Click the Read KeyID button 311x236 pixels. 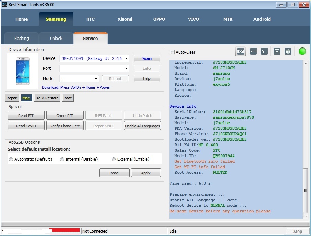point(26,126)
